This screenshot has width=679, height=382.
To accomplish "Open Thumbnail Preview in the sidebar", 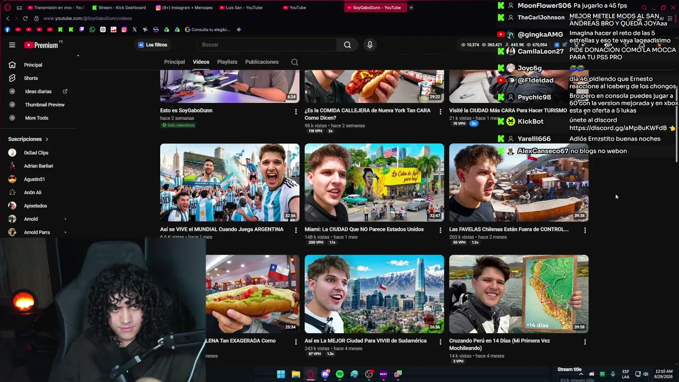I will point(45,105).
